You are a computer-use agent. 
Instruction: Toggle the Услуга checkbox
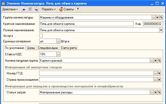tap(41, 35)
